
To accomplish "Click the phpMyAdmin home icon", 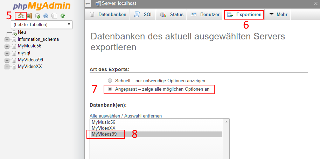I will 21,16.
